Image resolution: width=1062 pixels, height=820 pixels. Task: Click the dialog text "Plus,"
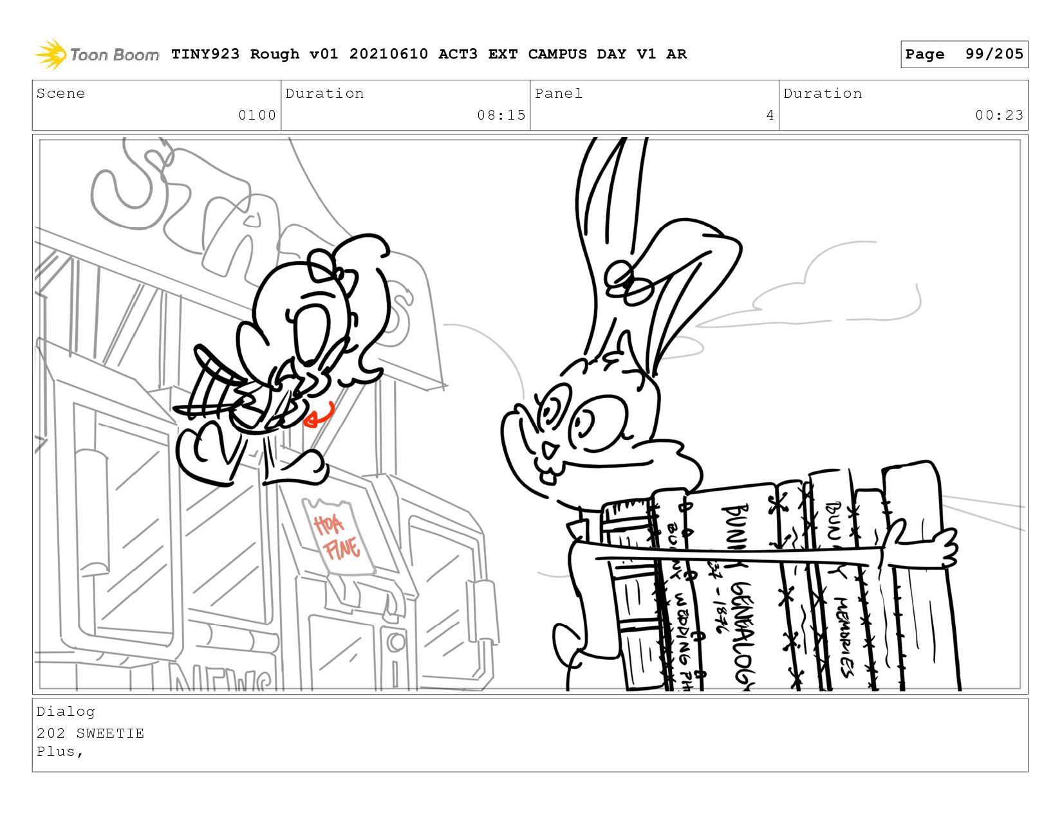point(60,751)
